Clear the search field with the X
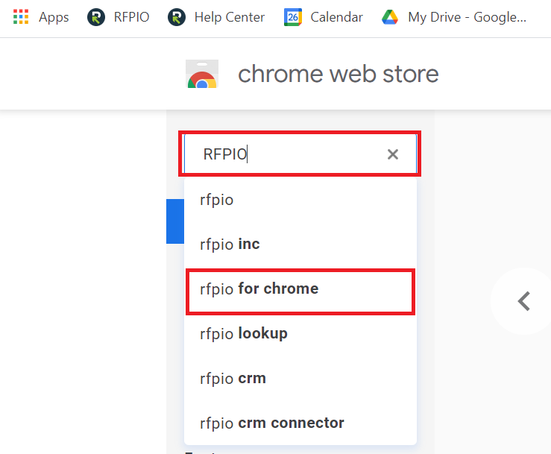551x454 pixels. point(393,154)
